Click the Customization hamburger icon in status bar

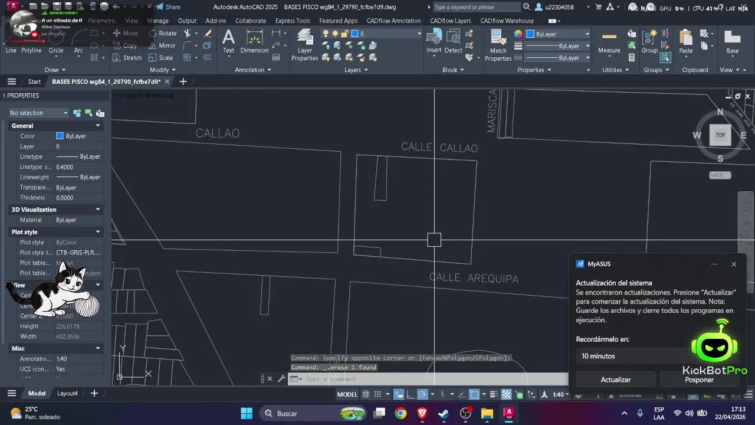point(747,394)
